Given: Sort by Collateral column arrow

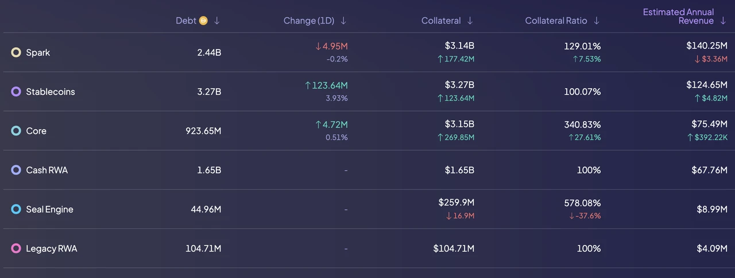Looking at the screenshot, I should pos(470,21).
